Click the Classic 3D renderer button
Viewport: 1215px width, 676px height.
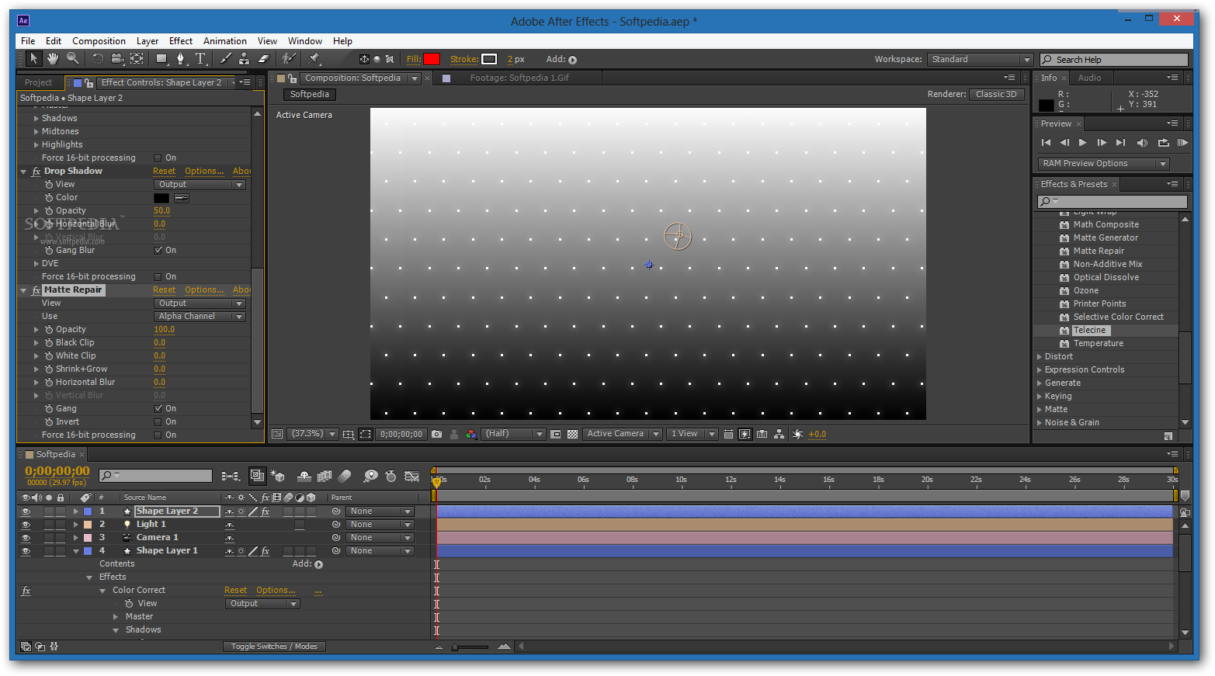click(x=996, y=95)
